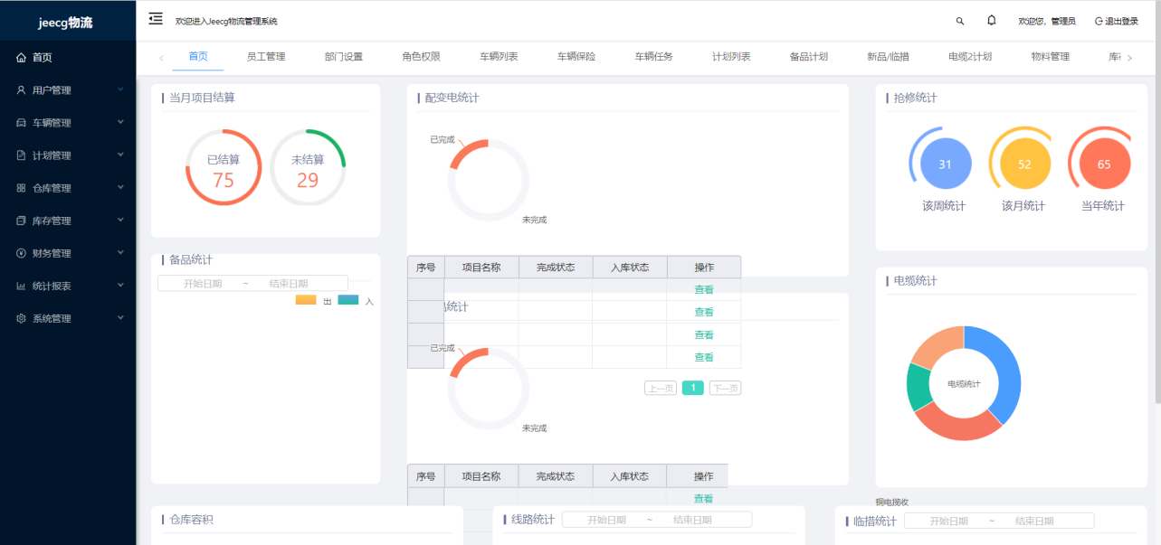The height and width of the screenshot is (545, 1161).
Task: Click the coin icon beside 财务管理
Action: (x=22, y=253)
